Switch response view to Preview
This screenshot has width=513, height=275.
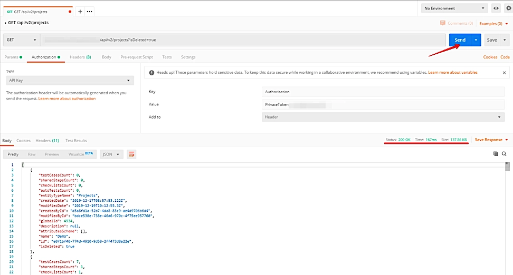click(x=52, y=154)
